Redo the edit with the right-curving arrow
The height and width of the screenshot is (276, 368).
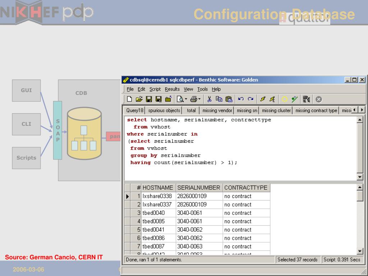250,99
